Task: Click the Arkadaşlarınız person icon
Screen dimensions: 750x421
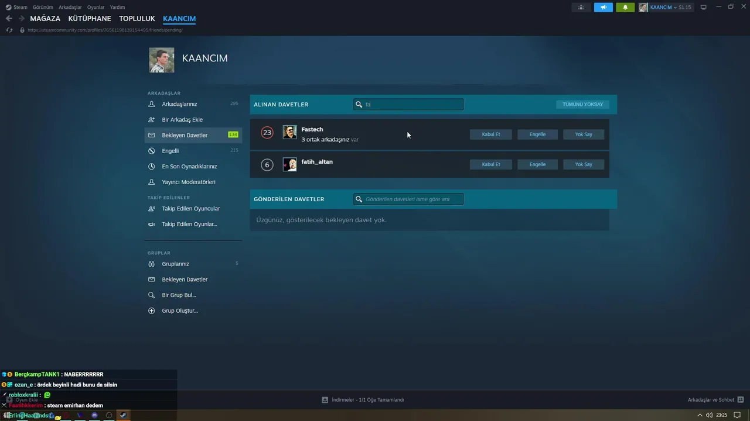Action: point(152,104)
